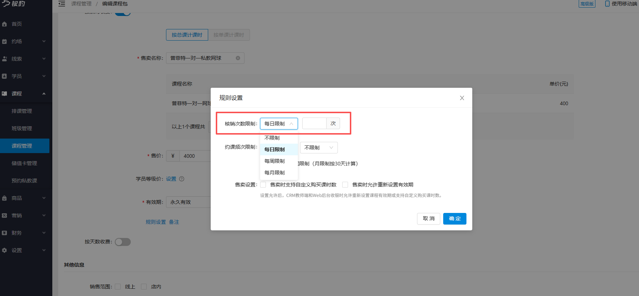The width and height of the screenshot is (639, 296).
Task: Check 售卖时支持自定义购买课时数 checkbox
Action: pyautogui.click(x=263, y=185)
